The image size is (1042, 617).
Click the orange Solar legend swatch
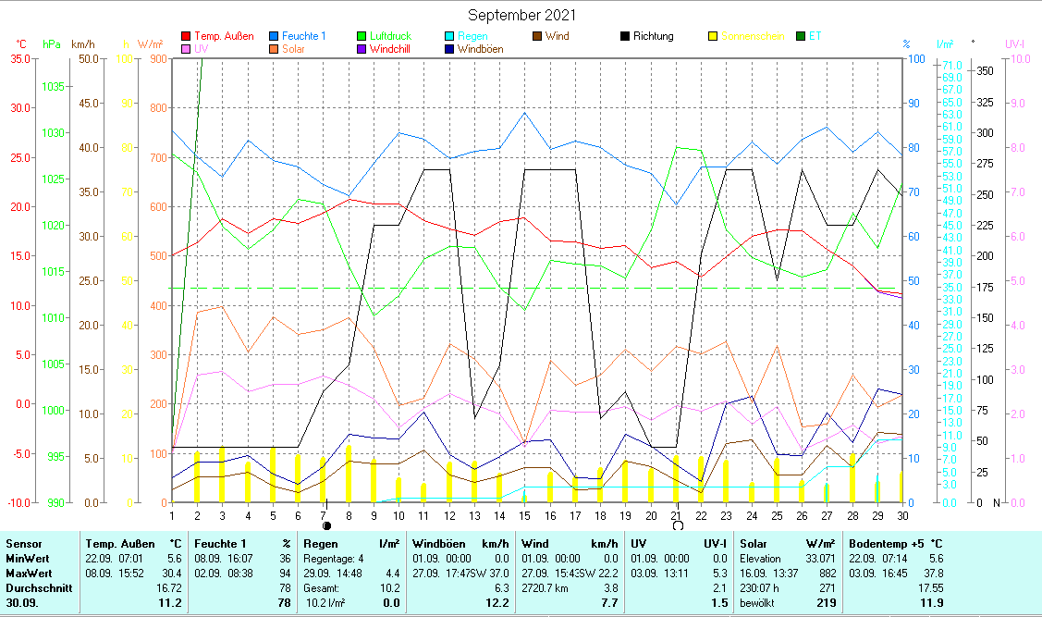274,49
